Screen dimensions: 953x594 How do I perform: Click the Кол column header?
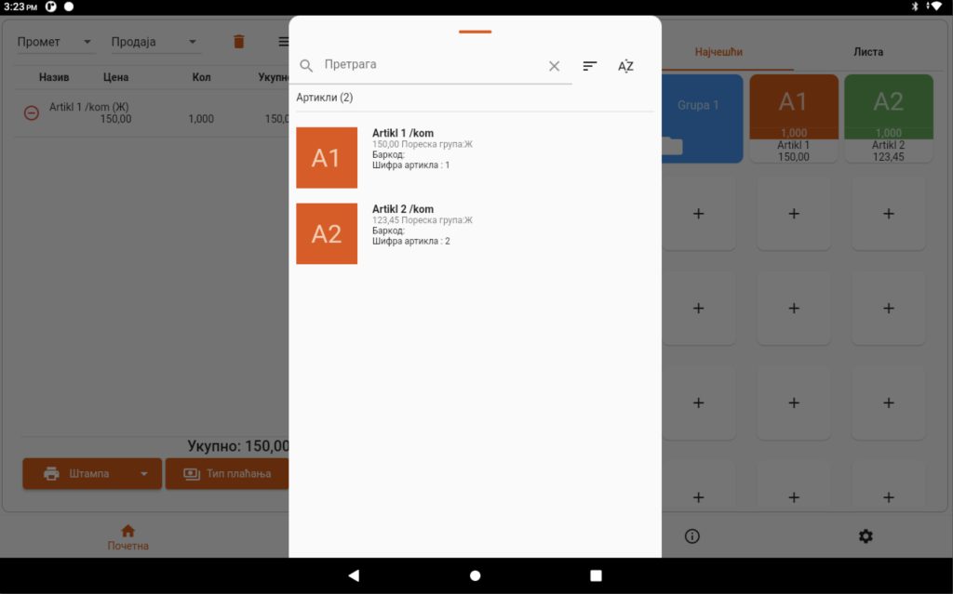coord(201,77)
